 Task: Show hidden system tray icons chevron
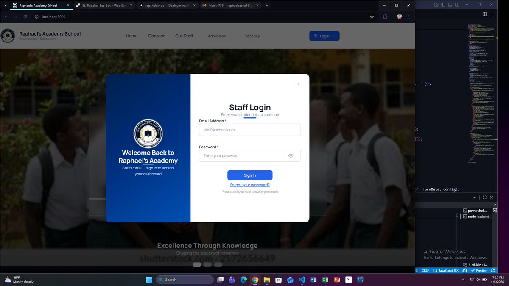tap(463, 280)
